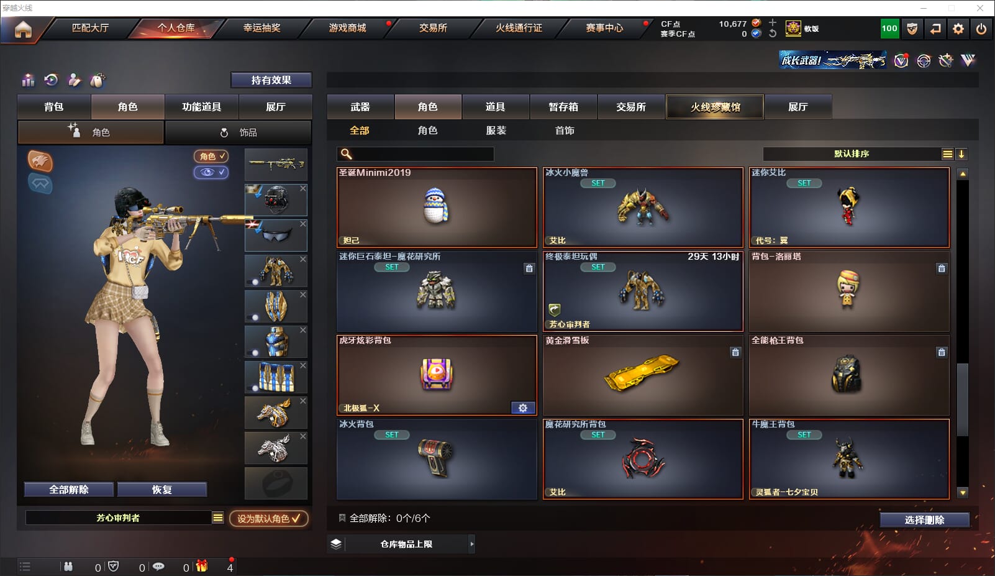Toggle 设为默认角色 checkbox

click(x=269, y=518)
